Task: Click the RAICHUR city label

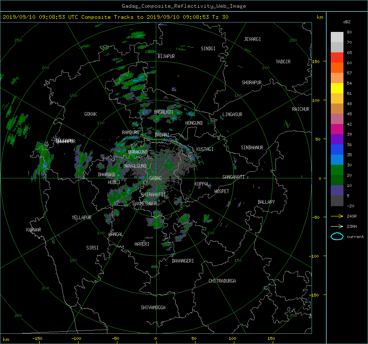Action: pos(301,109)
